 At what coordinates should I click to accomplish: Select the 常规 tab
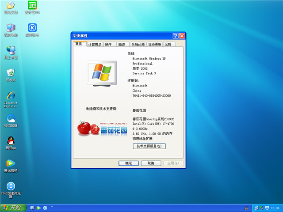coord(80,44)
